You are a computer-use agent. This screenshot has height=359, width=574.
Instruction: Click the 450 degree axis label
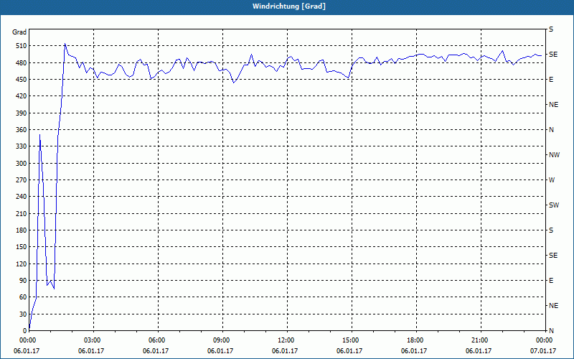pos(22,80)
